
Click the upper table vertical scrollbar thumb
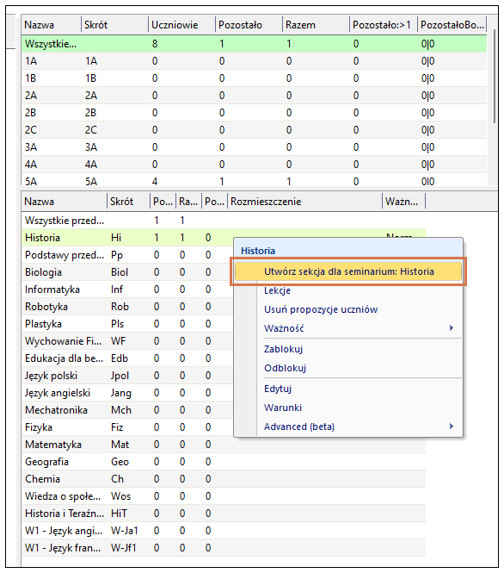tap(495, 76)
